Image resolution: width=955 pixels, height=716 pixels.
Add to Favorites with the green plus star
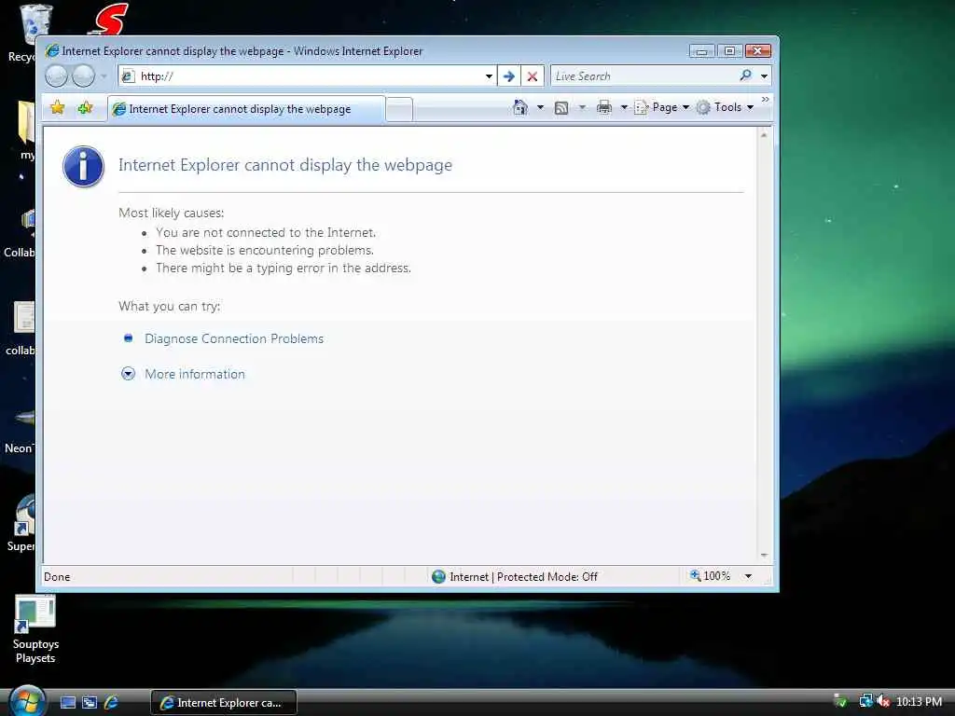[x=85, y=108]
